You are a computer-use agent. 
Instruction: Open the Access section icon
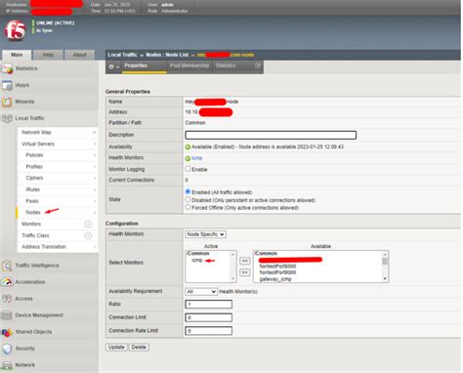coord(7,299)
